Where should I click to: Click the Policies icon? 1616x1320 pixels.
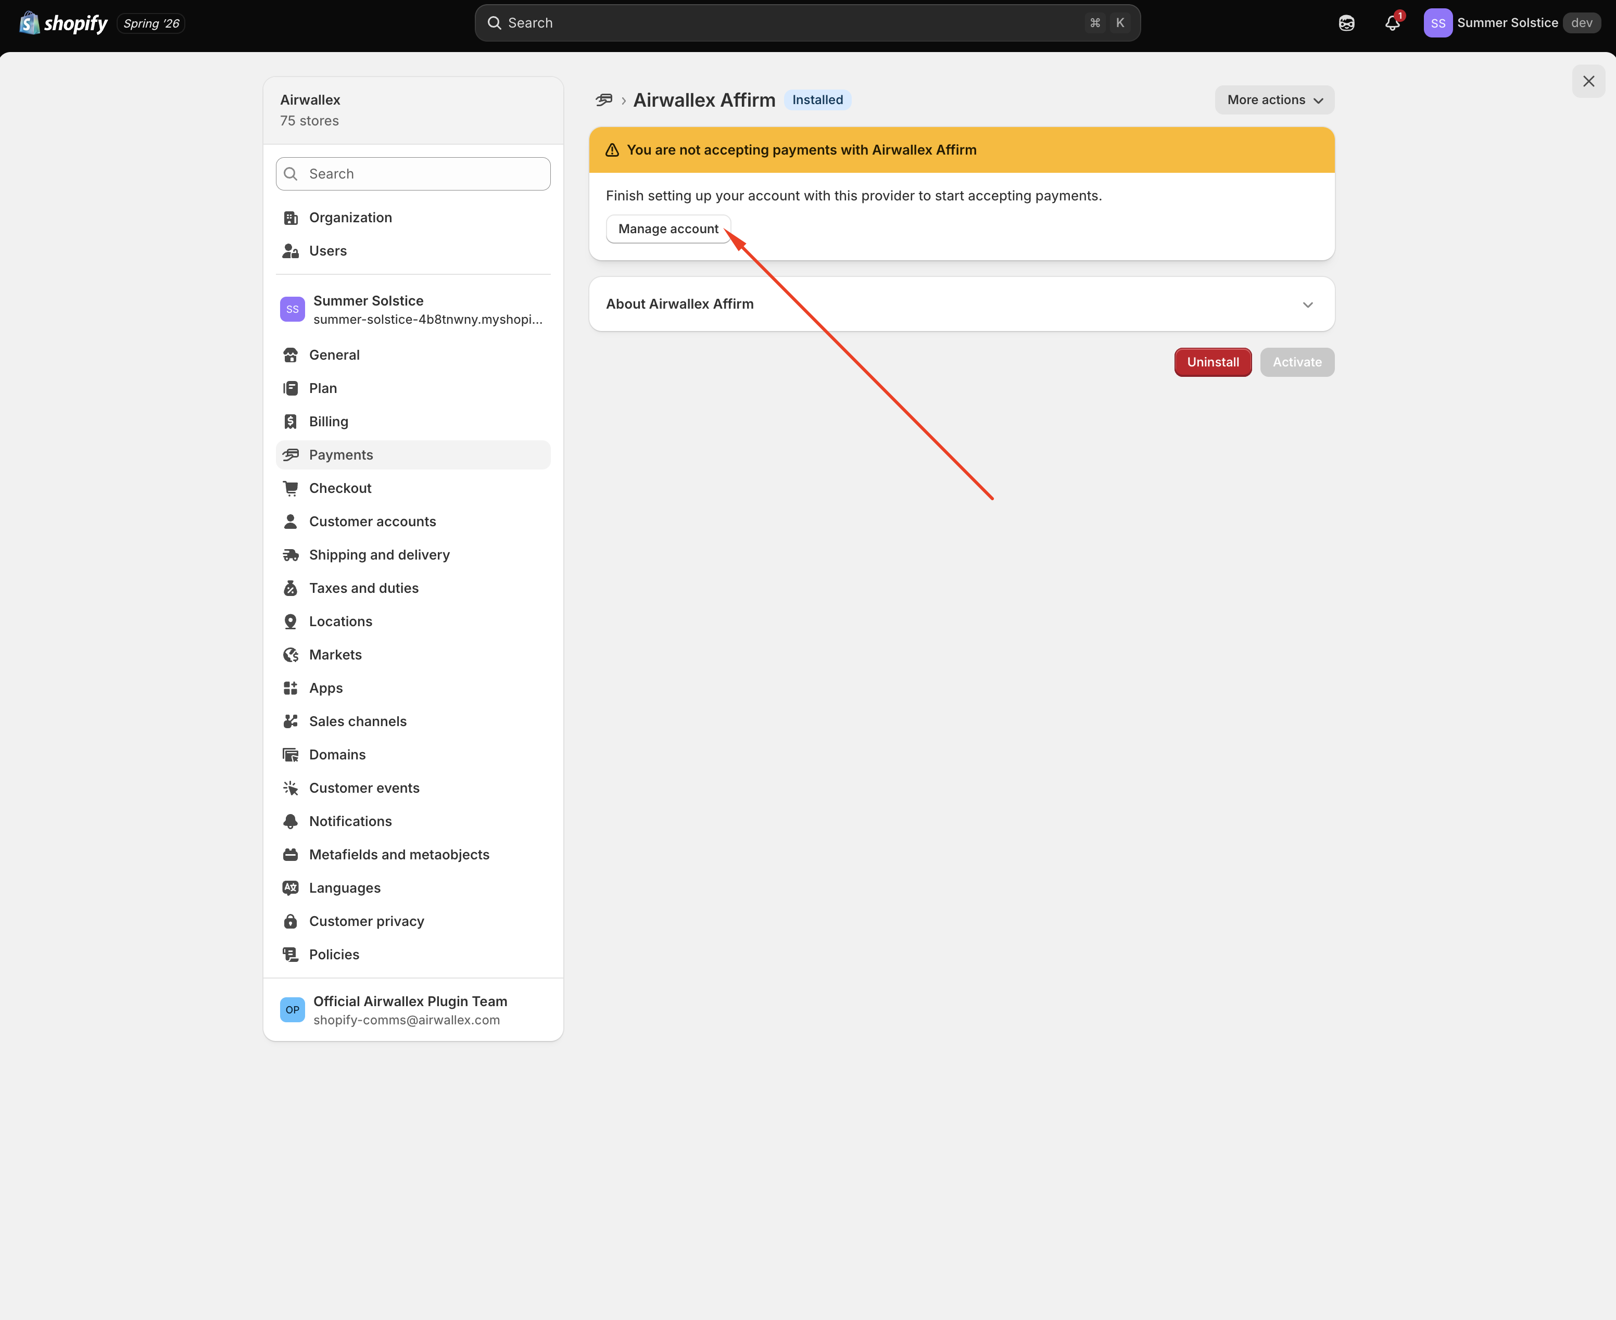(x=291, y=955)
